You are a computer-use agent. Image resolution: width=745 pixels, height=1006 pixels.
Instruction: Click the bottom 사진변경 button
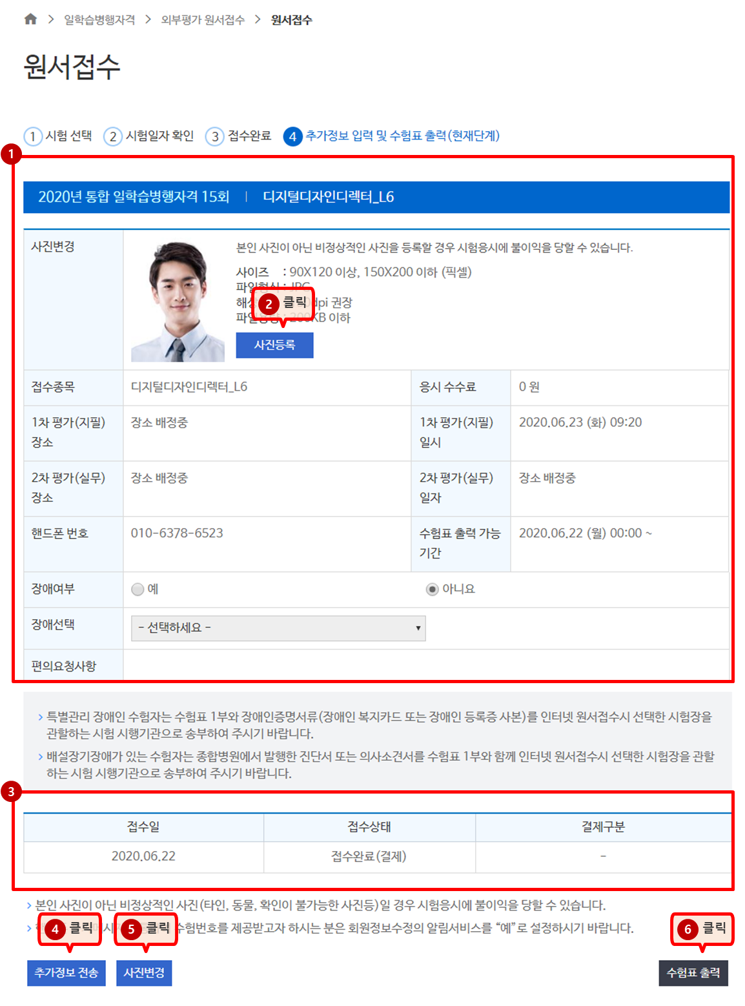tap(144, 972)
